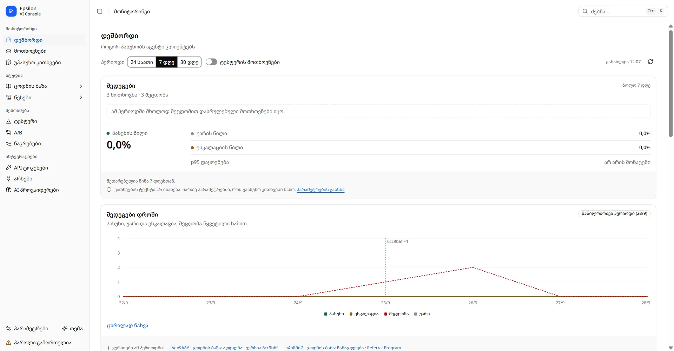674x351 pixels.
Task: Open version 6cc9b6f link in footer
Action: point(180,348)
